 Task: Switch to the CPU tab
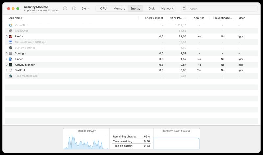click(103, 8)
